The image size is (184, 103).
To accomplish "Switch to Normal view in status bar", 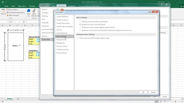I will (156, 102).
